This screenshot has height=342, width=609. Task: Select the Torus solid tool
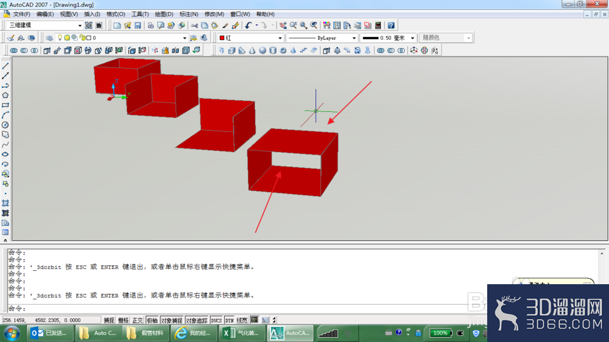[x=283, y=51]
